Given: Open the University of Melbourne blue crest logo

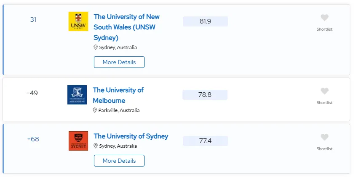Looking at the screenshot, I should pyautogui.click(x=77, y=95).
